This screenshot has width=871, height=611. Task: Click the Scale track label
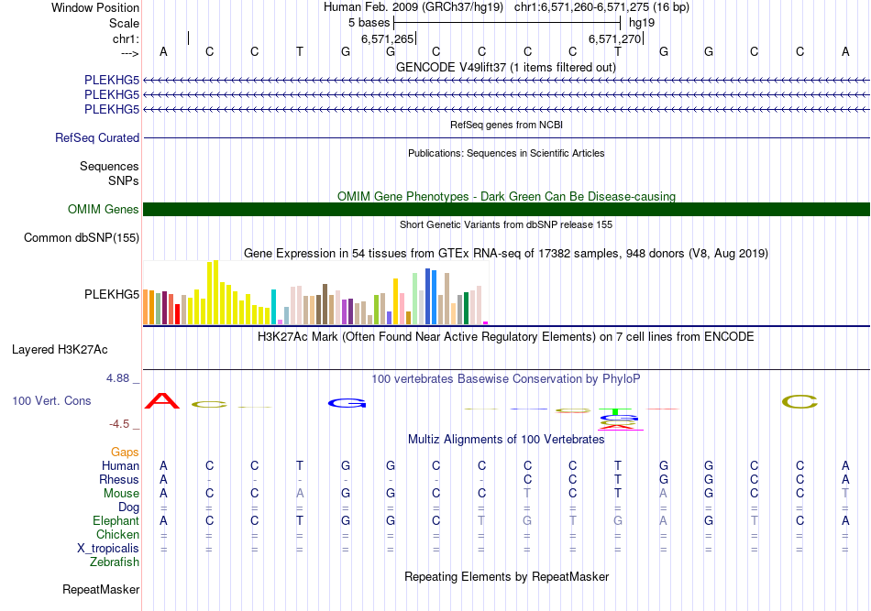tap(124, 23)
